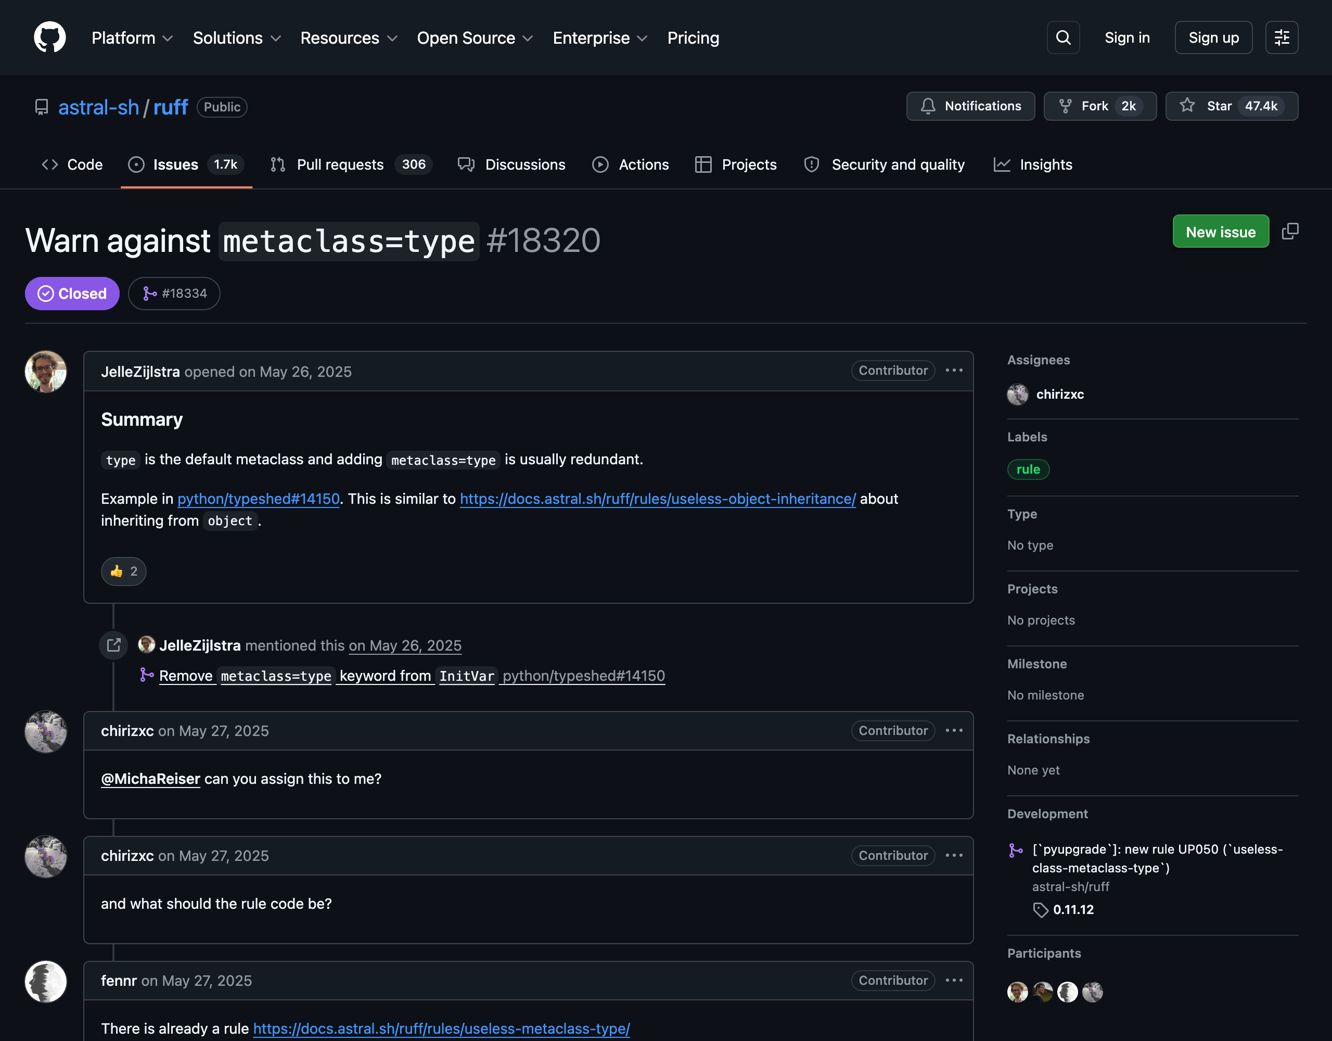Screen dimensions: 1332x1041
Task: Open options on the 'rule code' comment
Action: pyautogui.click(x=954, y=856)
